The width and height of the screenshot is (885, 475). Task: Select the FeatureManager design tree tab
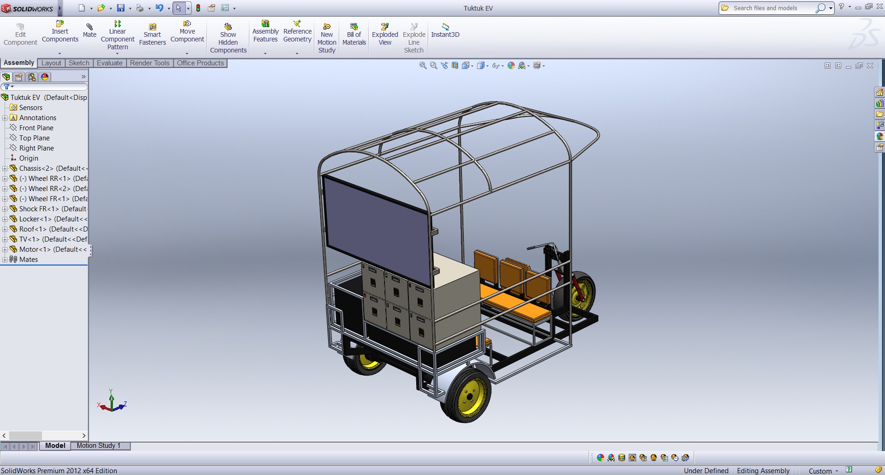[x=6, y=77]
